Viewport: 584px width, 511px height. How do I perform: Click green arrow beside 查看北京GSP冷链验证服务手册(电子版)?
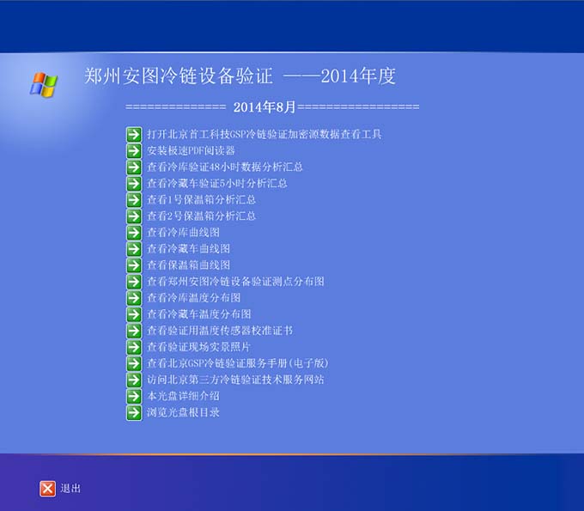pyautogui.click(x=134, y=364)
